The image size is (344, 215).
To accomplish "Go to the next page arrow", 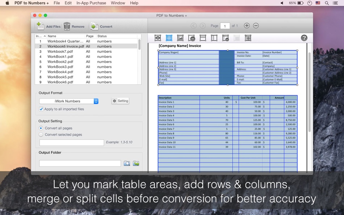I will (x=203, y=26).
